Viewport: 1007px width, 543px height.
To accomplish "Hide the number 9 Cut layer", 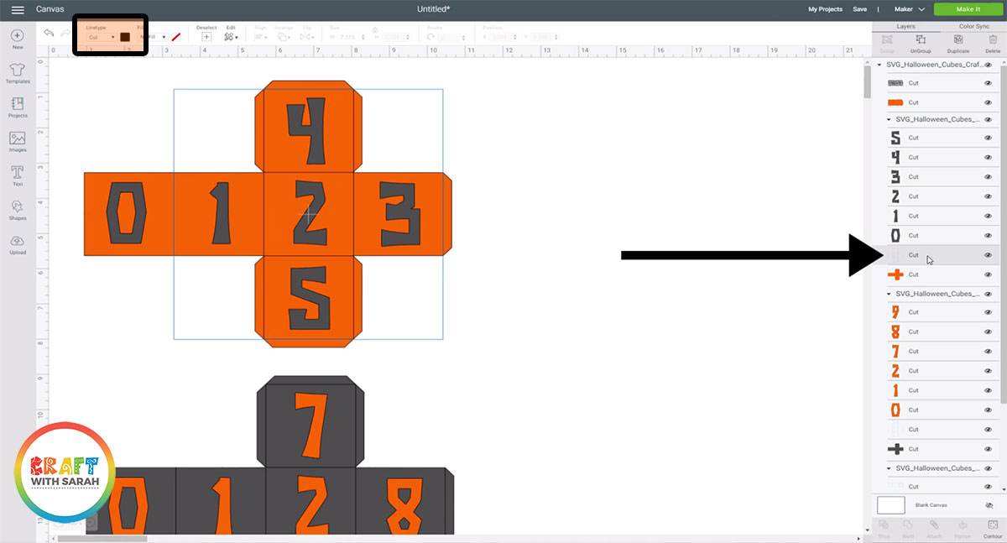I will coord(989,311).
